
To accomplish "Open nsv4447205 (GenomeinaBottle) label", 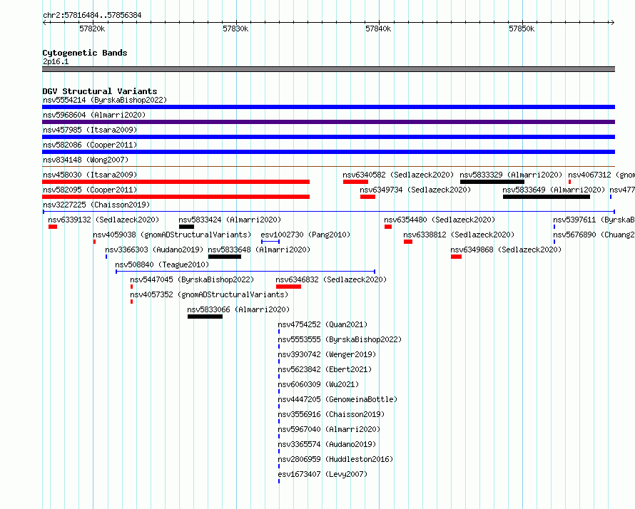I will pos(337,399).
